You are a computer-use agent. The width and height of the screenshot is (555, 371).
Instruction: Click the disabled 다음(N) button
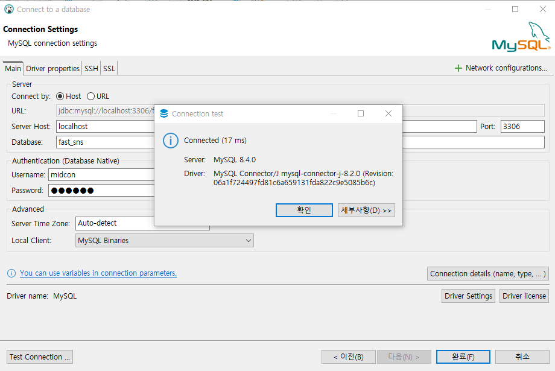coord(404,357)
